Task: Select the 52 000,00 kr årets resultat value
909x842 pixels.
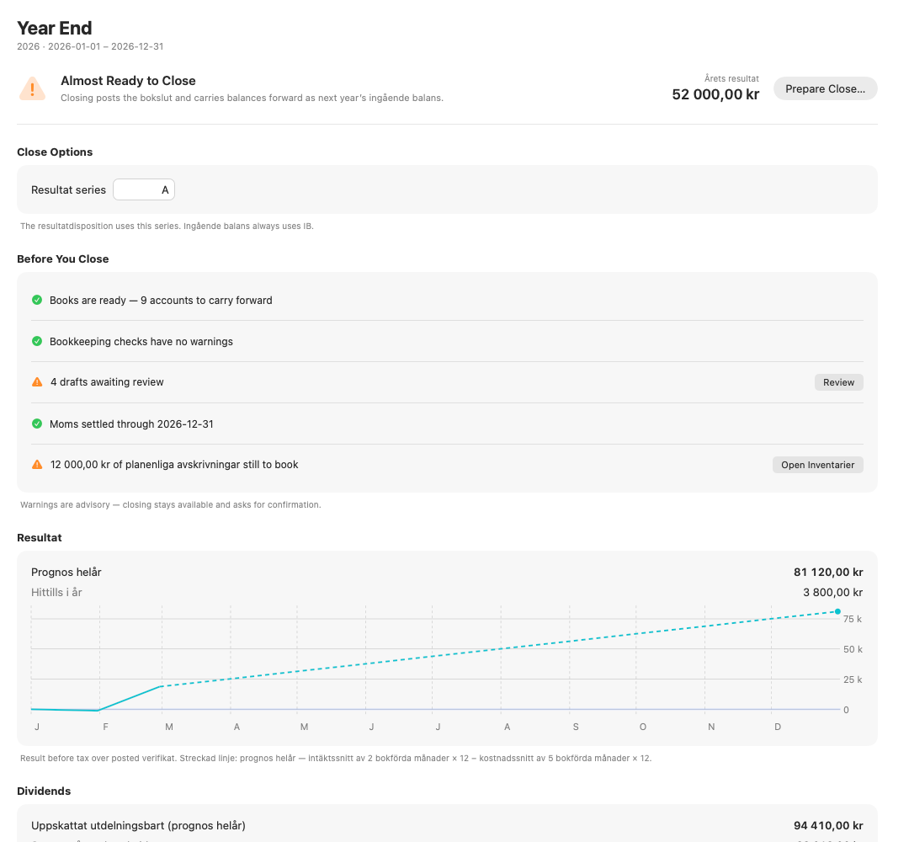Action: (x=715, y=94)
